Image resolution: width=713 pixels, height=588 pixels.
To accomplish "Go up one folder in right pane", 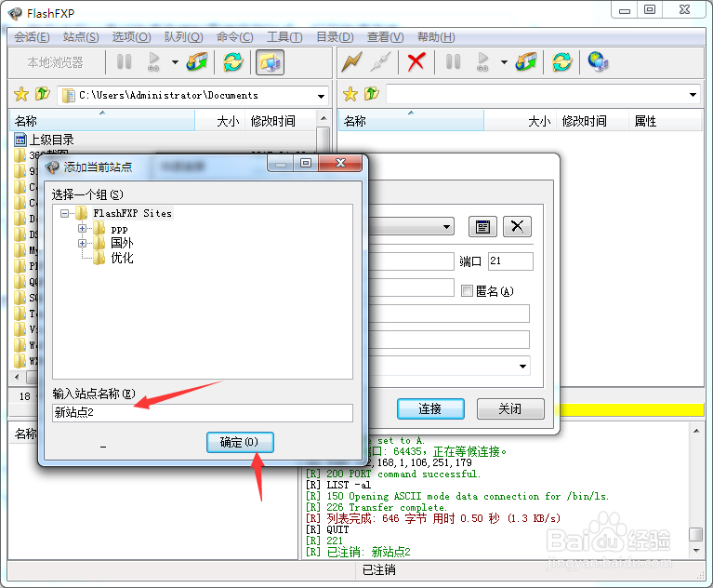I will [372, 94].
